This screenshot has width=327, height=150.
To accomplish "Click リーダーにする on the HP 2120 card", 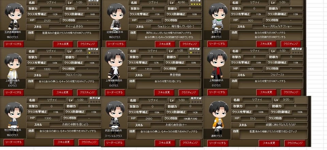I will pos(14,44).
